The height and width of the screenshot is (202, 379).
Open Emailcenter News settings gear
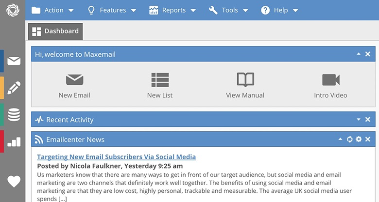pyautogui.click(x=359, y=140)
